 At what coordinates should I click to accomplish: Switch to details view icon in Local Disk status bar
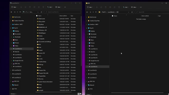[79, 94]
